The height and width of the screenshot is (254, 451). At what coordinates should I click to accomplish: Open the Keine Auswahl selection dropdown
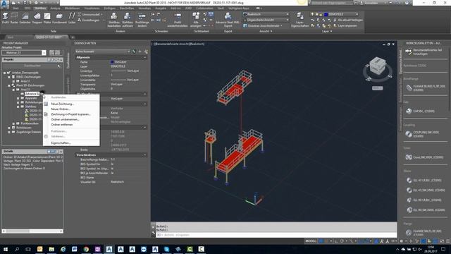pos(103,52)
